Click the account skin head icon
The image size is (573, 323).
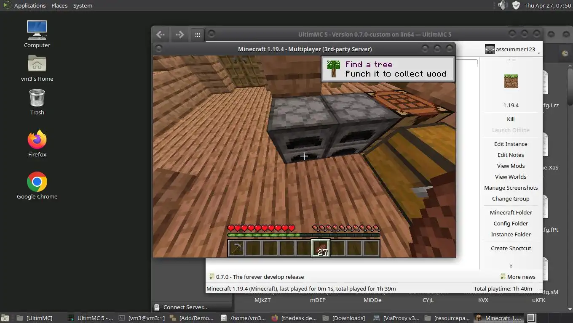[x=490, y=49]
